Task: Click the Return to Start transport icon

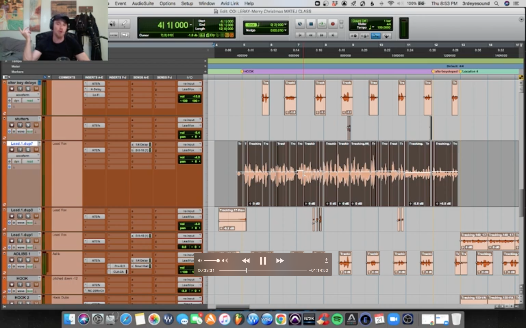Action: click(300, 35)
